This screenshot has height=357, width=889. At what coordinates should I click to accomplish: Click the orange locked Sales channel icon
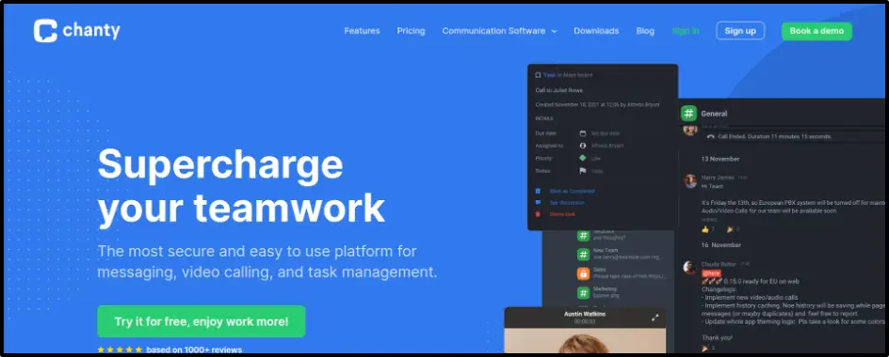[x=584, y=273]
